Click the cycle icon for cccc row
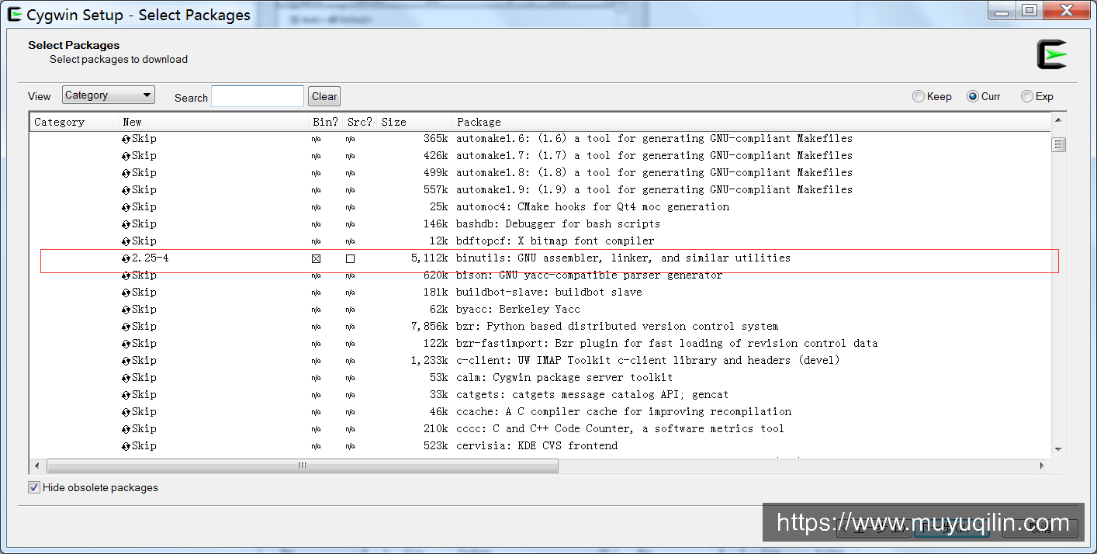1097x554 pixels. (x=126, y=429)
